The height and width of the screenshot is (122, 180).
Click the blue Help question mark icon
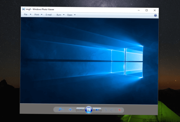pyautogui.click(x=155, y=16)
